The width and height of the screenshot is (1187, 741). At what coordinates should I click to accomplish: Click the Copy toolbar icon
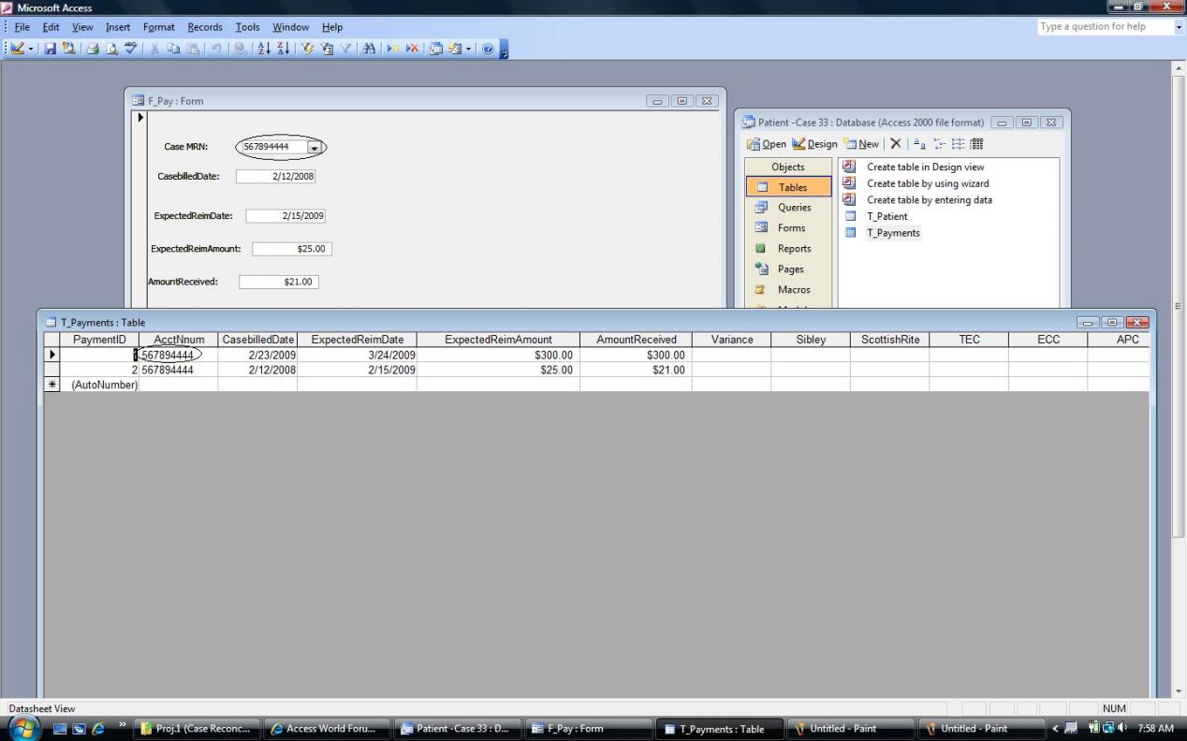point(173,49)
